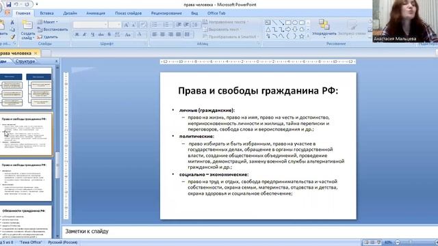Select the arrow line shape
The width and height of the screenshot is (438, 246).
281,23
